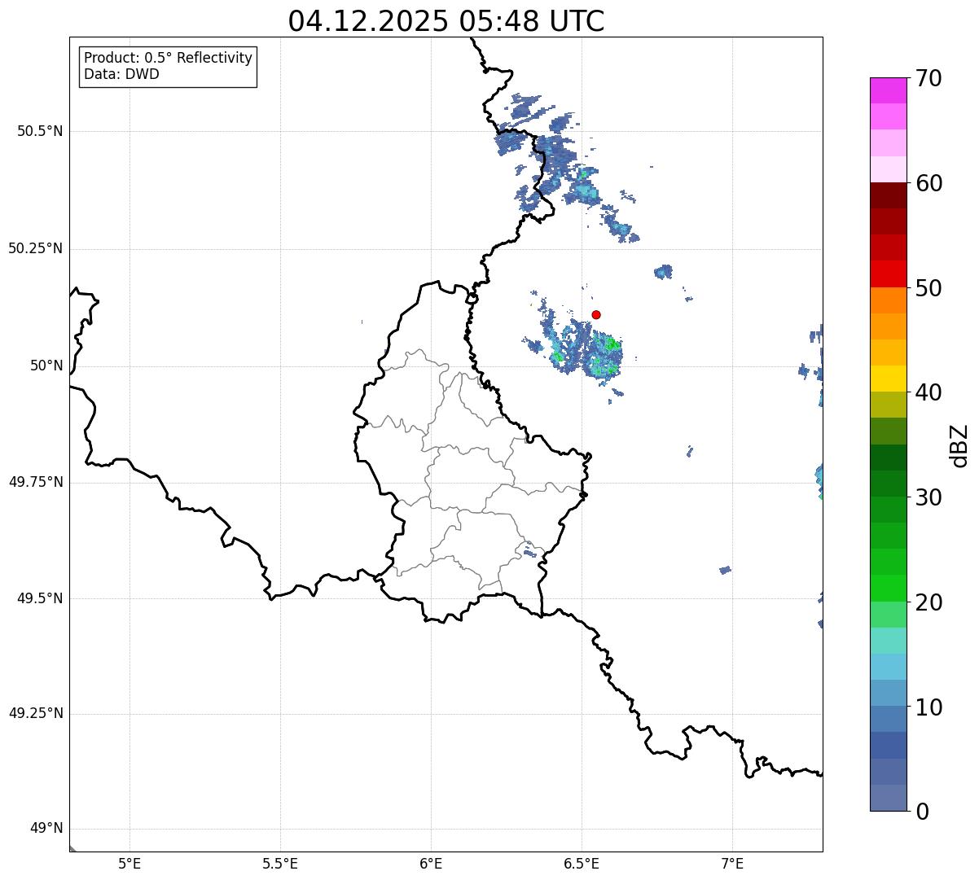Pick the dark green swatch just above 30 dBZ
979x880 pixels.
[889, 484]
